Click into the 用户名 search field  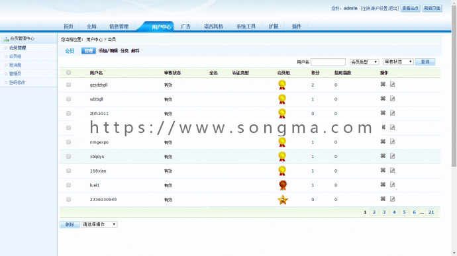pyautogui.click(x=328, y=62)
